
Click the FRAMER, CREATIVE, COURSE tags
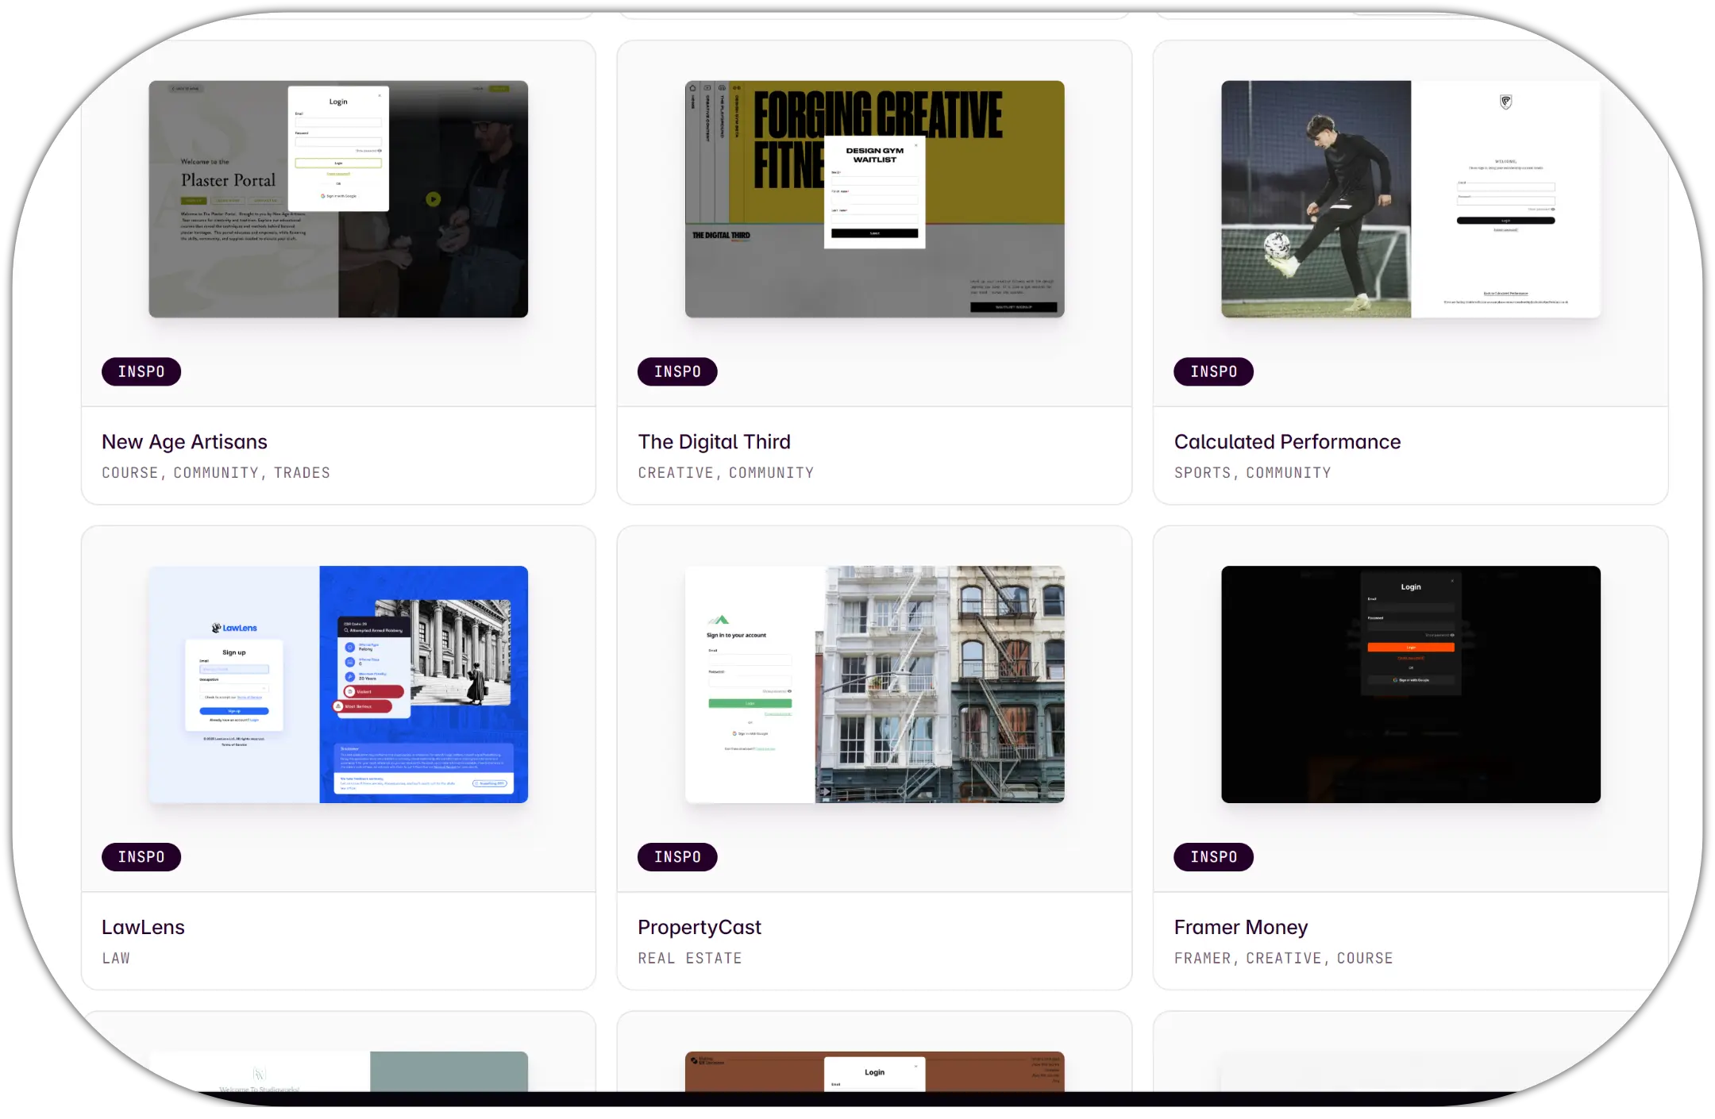[1283, 958]
